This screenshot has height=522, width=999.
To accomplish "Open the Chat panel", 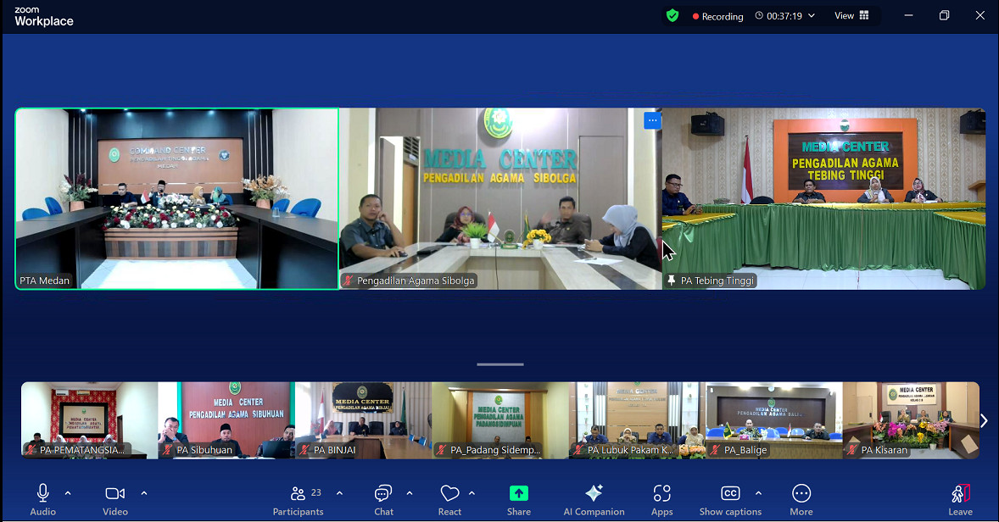I will 383,499.
